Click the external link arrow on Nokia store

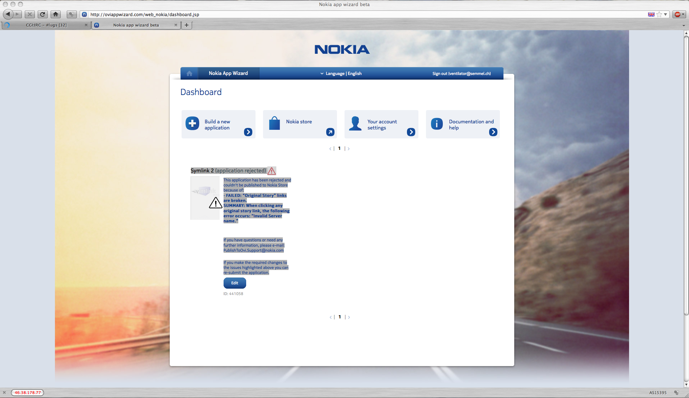(330, 132)
